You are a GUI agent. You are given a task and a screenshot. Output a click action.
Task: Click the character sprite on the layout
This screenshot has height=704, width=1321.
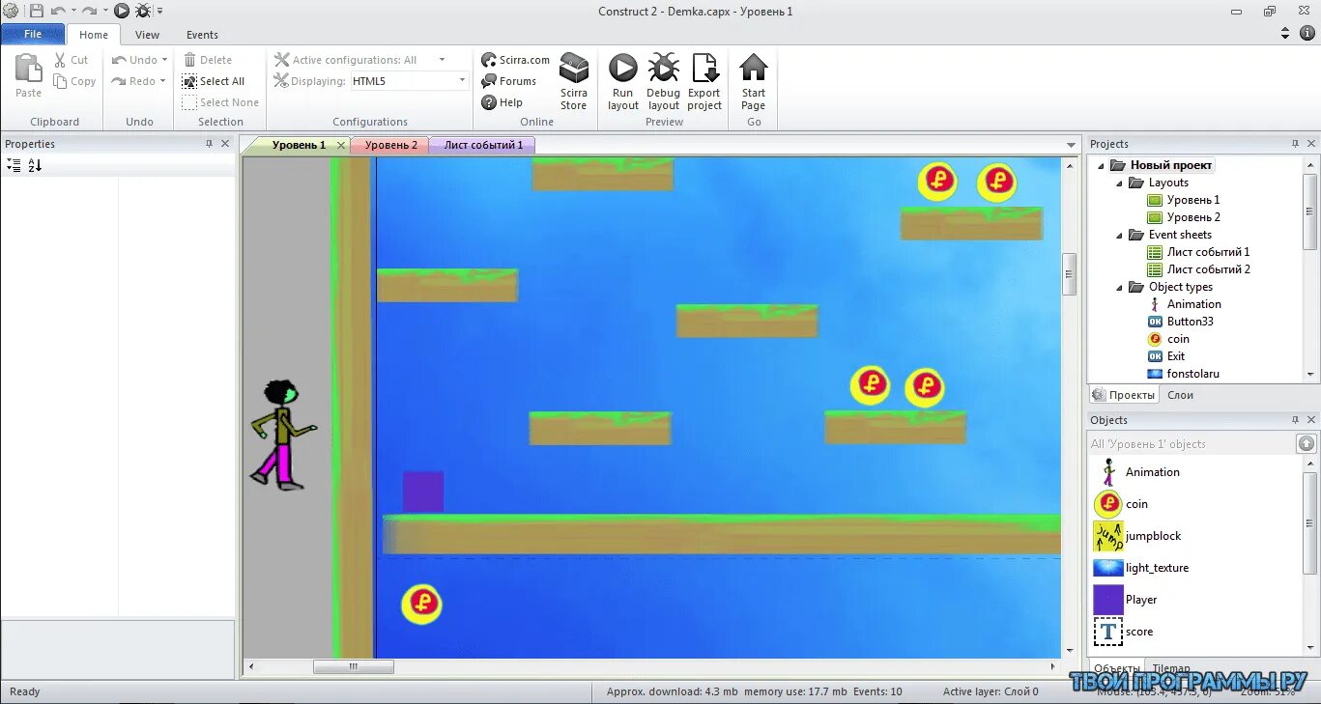pos(283,435)
